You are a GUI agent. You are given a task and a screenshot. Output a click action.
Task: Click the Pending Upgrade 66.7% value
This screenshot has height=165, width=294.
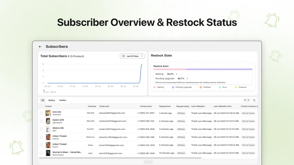point(181,78)
